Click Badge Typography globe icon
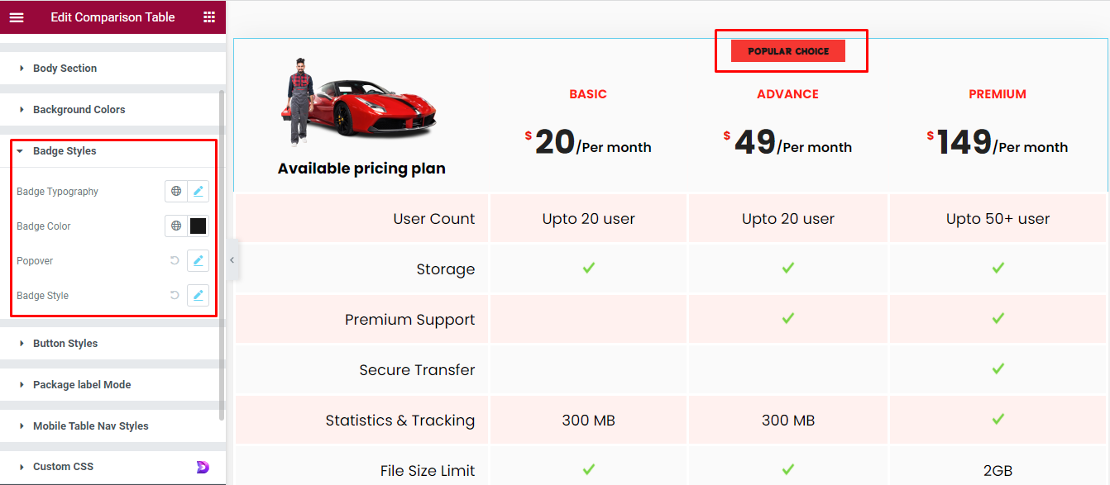The width and height of the screenshot is (1110, 485). (175, 192)
